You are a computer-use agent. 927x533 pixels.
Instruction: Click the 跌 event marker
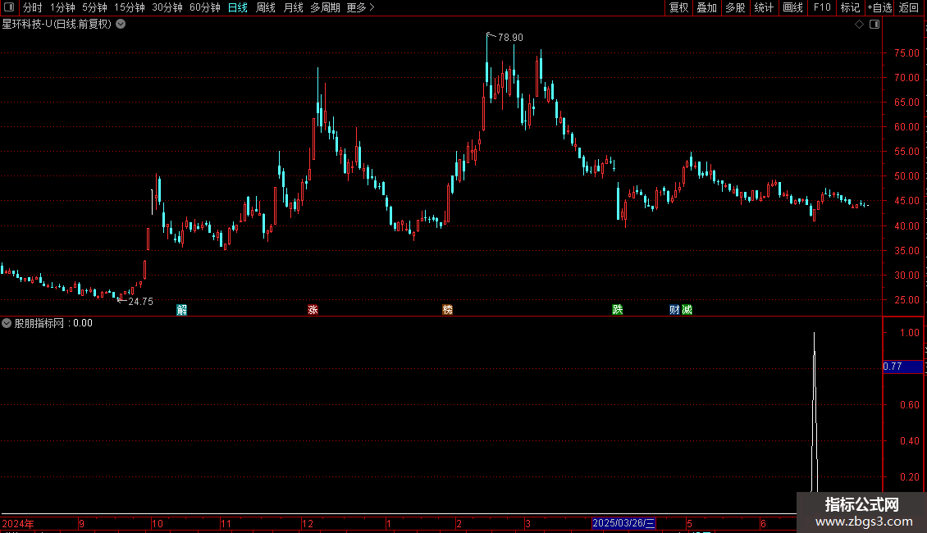tap(617, 310)
